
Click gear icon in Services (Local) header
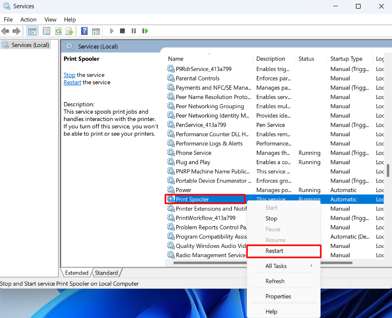pyautogui.click(x=70, y=46)
